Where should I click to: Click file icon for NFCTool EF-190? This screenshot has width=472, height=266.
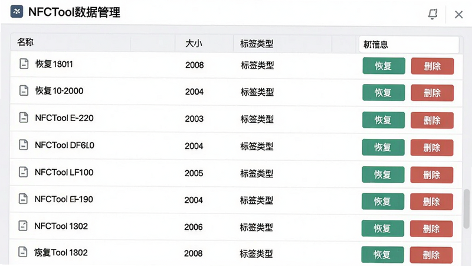[x=23, y=199]
